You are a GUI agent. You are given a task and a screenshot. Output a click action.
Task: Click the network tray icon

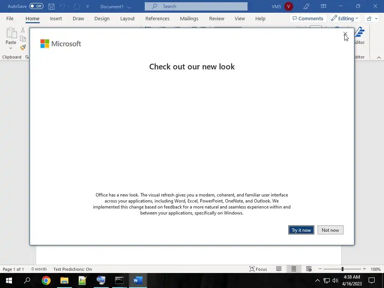pos(327,280)
